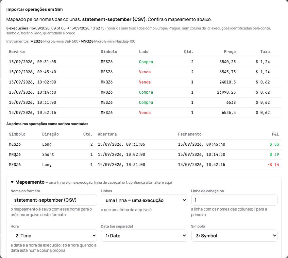Screen dimensions: 288x258
Task: Click the price 23990,25
Action: tap(226, 92)
